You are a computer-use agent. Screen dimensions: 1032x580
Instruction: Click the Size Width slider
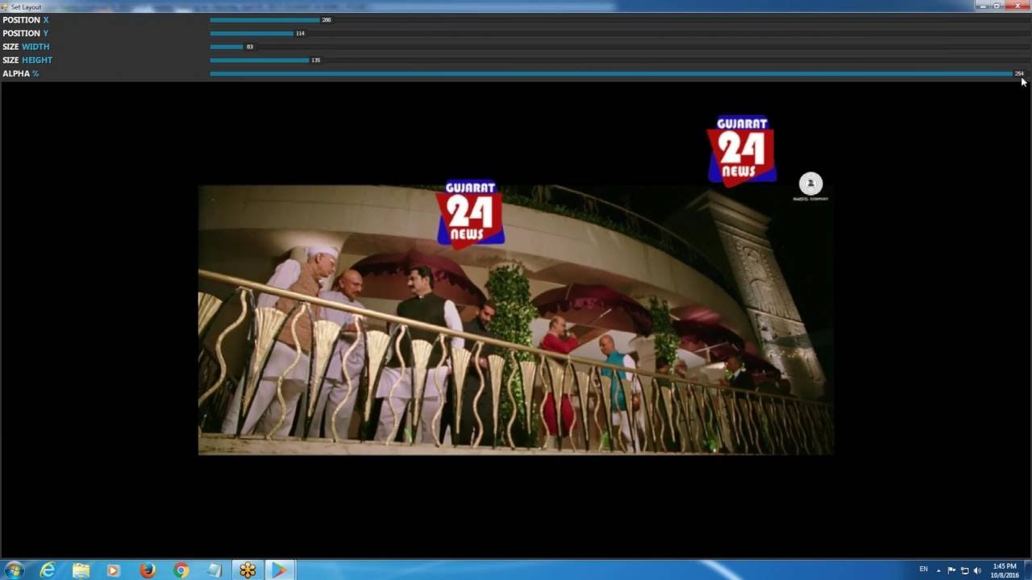pyautogui.click(x=619, y=47)
